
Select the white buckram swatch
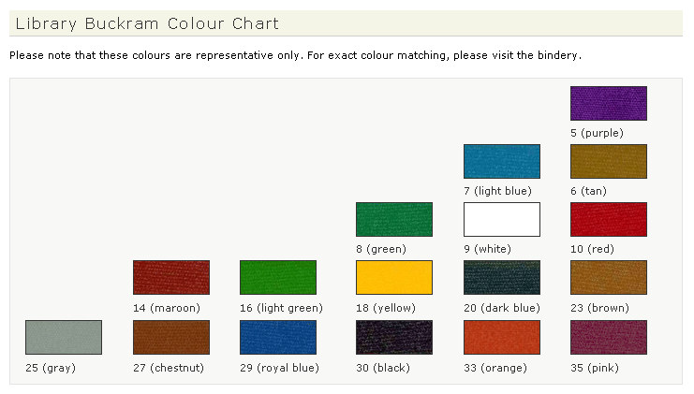(x=501, y=220)
